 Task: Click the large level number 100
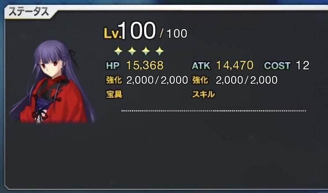point(139,30)
